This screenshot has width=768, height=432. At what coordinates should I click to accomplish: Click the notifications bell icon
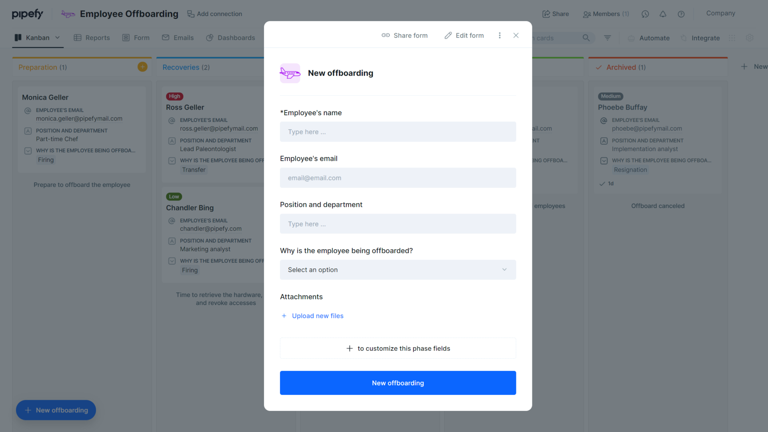point(663,14)
